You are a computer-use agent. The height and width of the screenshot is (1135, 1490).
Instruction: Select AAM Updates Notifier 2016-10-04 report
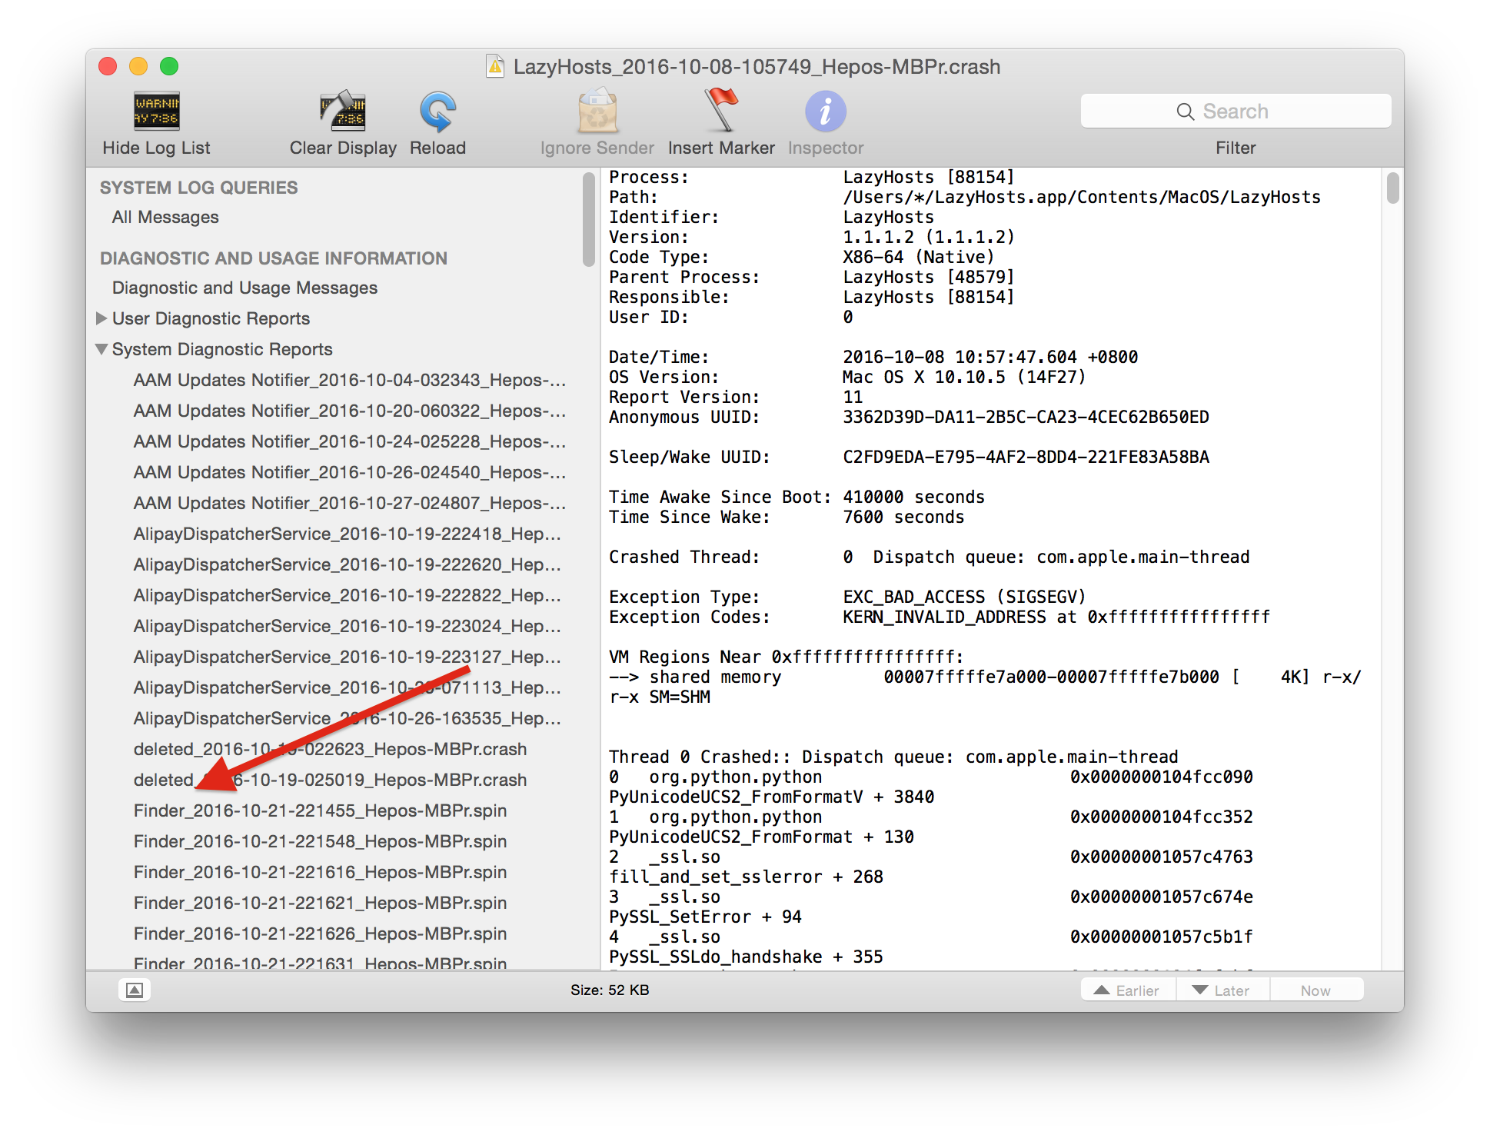pyautogui.click(x=349, y=380)
